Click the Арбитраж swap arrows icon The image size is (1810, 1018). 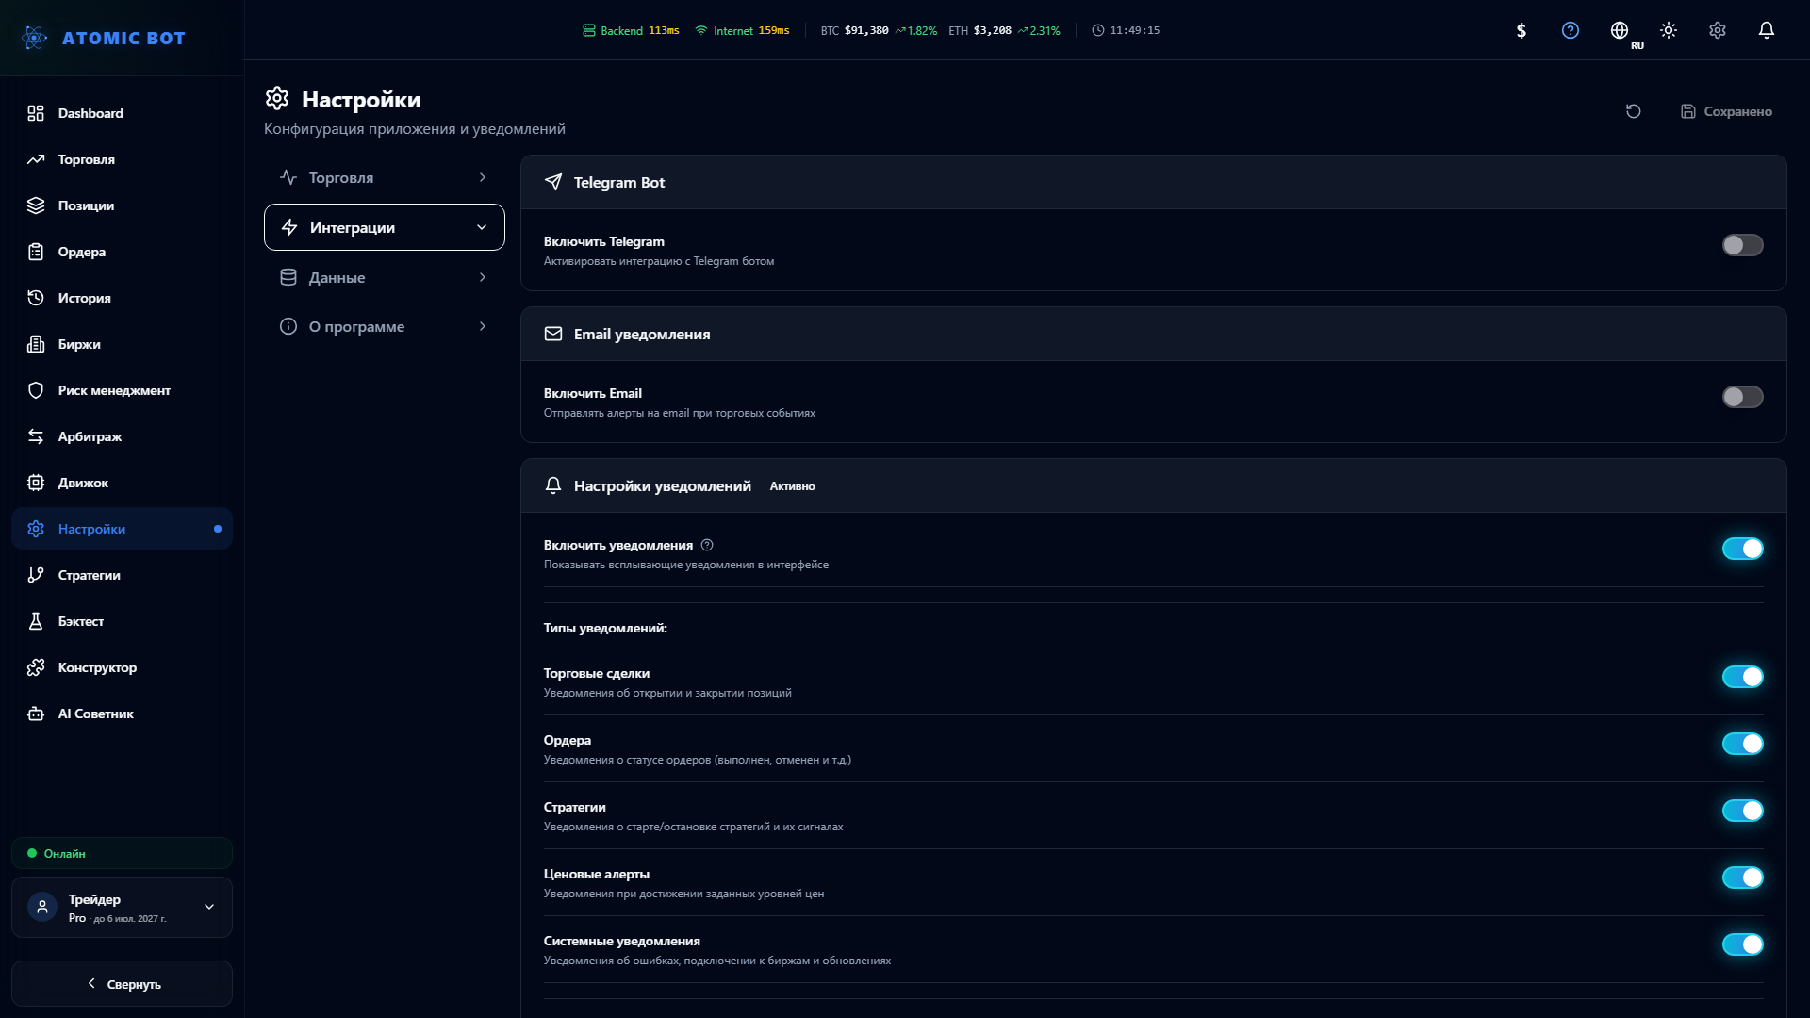point(36,436)
